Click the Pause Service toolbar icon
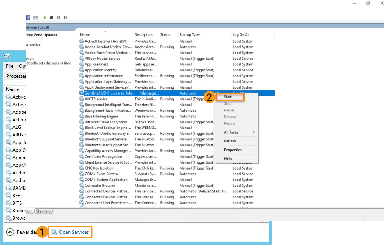Screen dimensions: 384x245 [x=59, y=18]
